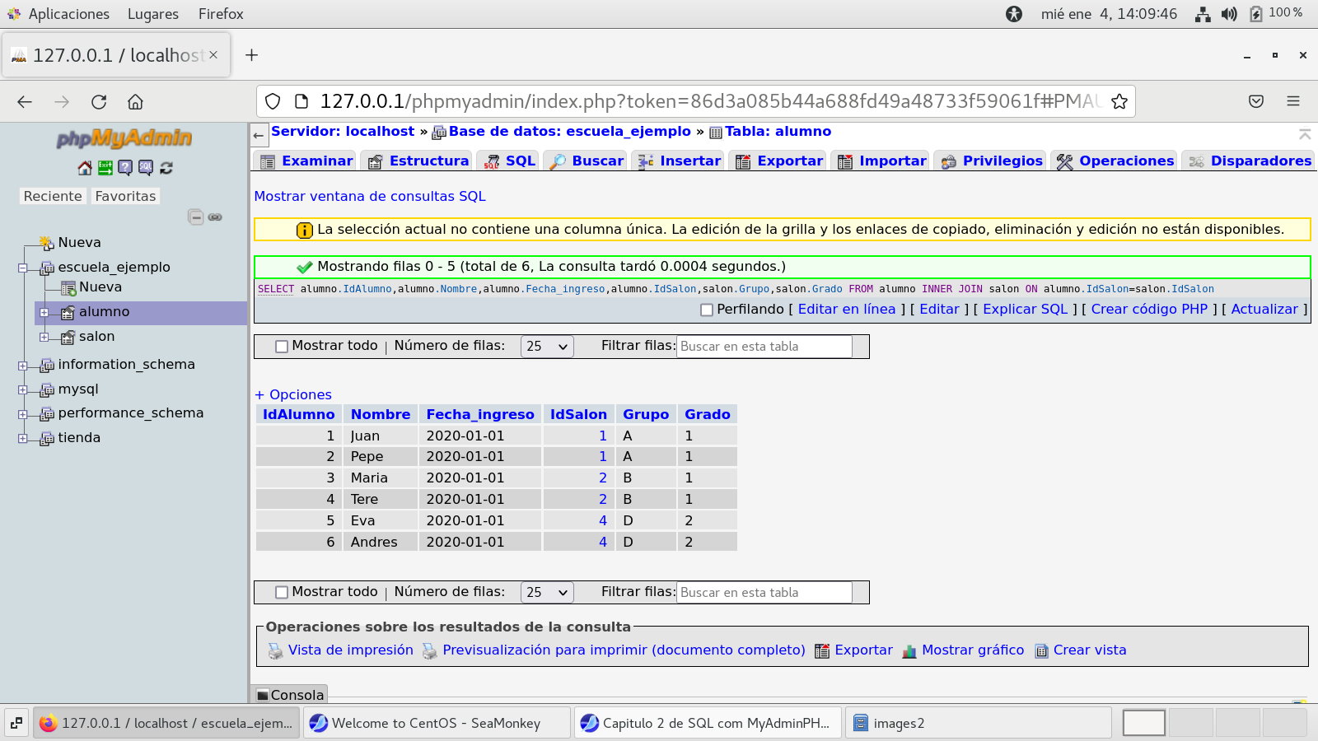Click the link with main panel icon
Viewport: 1318px width, 741px height.
click(x=215, y=217)
